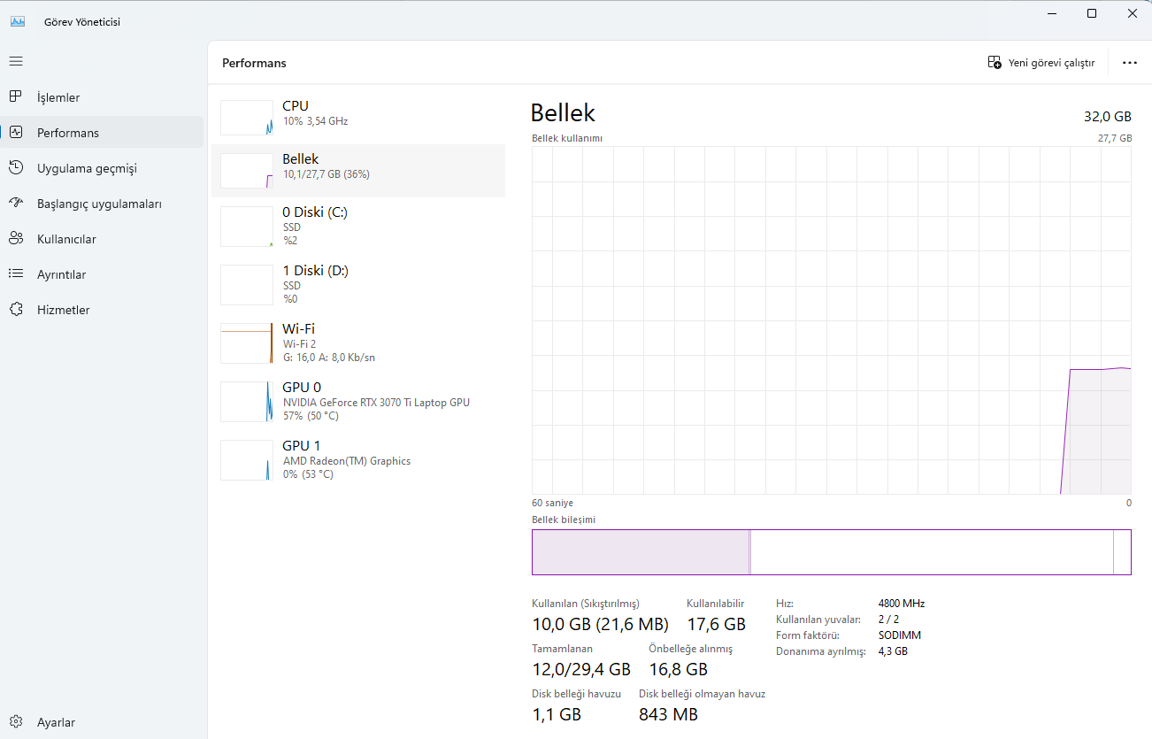Select 0 Diski (C:) entry
The width and height of the screenshot is (1152, 739).
coord(358,226)
